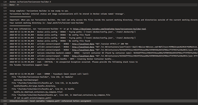This screenshot has height=105, width=198.
Task: Click line number 126
Action: (x=5, y=20)
